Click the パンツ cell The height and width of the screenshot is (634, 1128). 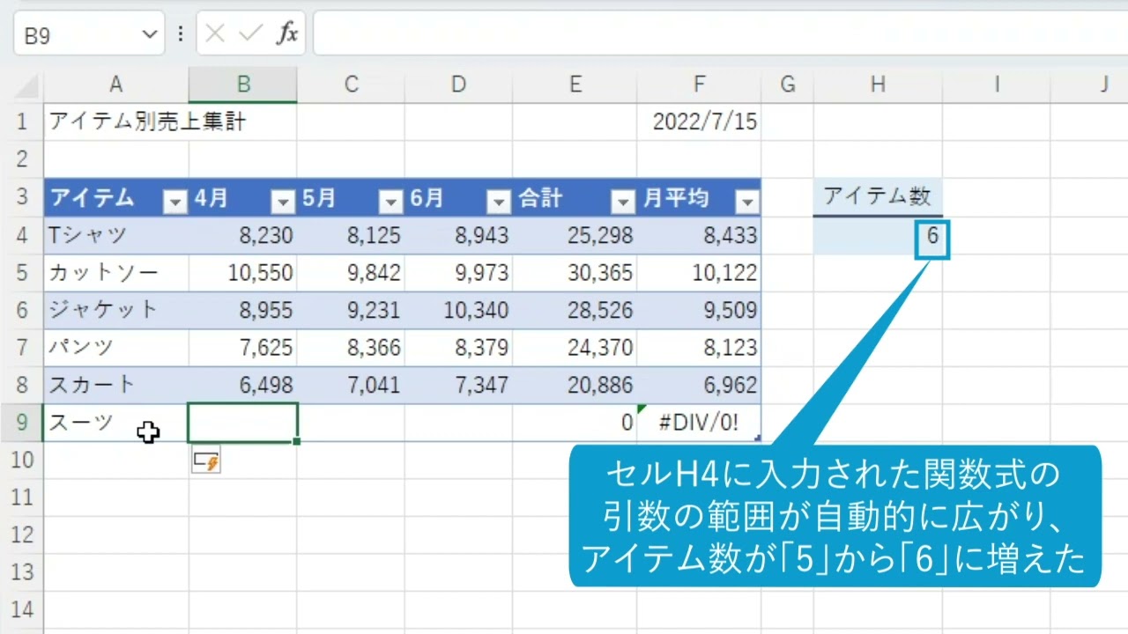point(116,347)
